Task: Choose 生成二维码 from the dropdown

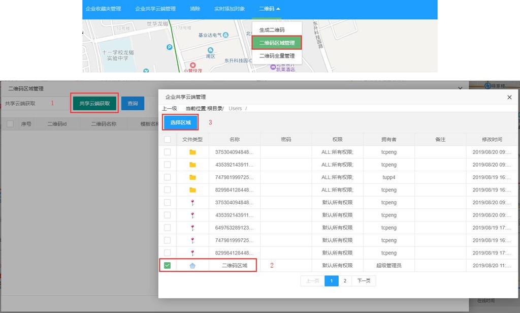Action: (272, 30)
